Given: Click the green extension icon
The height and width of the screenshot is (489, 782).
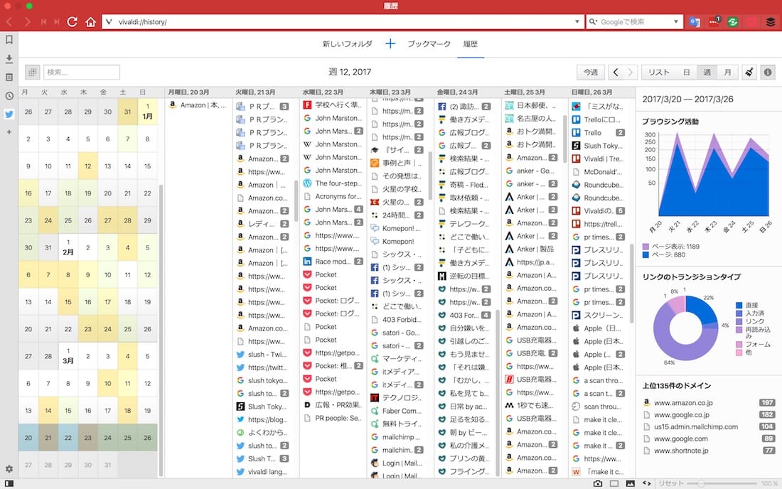Looking at the screenshot, I should click(x=733, y=22).
